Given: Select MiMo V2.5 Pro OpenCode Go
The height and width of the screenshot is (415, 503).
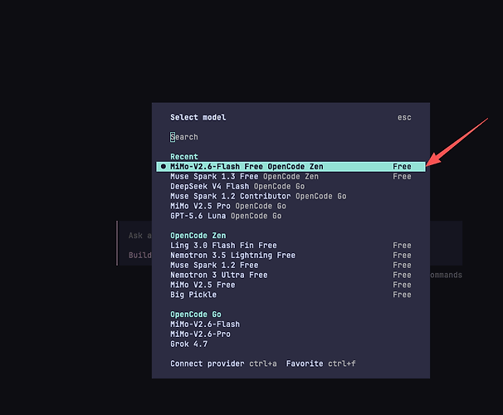Looking at the screenshot, I should (x=291, y=206).
